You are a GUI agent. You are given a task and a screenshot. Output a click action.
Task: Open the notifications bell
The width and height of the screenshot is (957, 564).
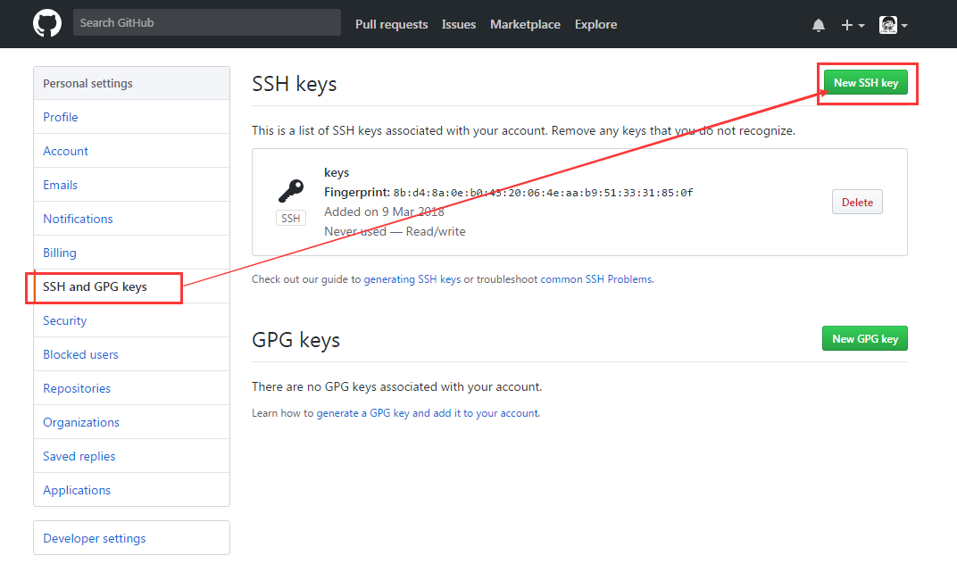(x=819, y=25)
